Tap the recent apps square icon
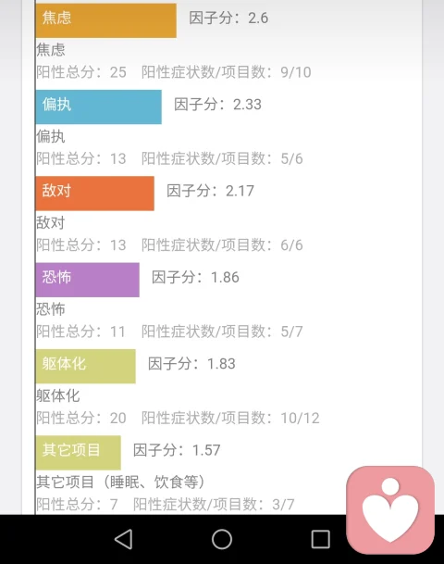Screen dimensions: 444x564 [x=320, y=539]
